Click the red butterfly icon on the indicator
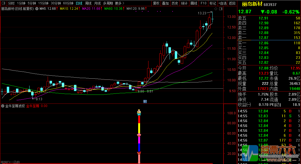This screenshot has width=301, height=164. (x=139, y=153)
